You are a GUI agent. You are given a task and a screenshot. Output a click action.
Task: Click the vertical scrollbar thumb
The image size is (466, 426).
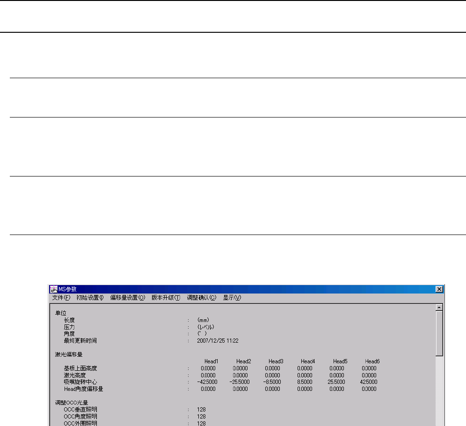pos(439,333)
